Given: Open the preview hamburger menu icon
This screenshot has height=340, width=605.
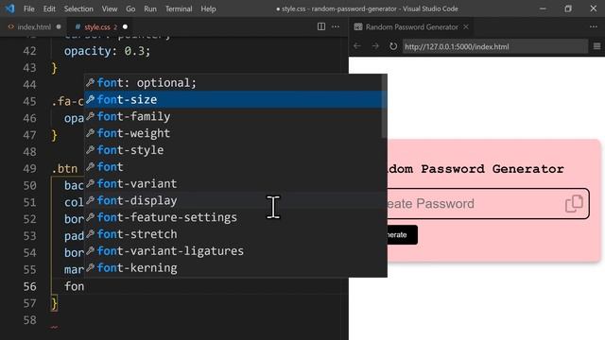Looking at the screenshot, I should (596, 46).
